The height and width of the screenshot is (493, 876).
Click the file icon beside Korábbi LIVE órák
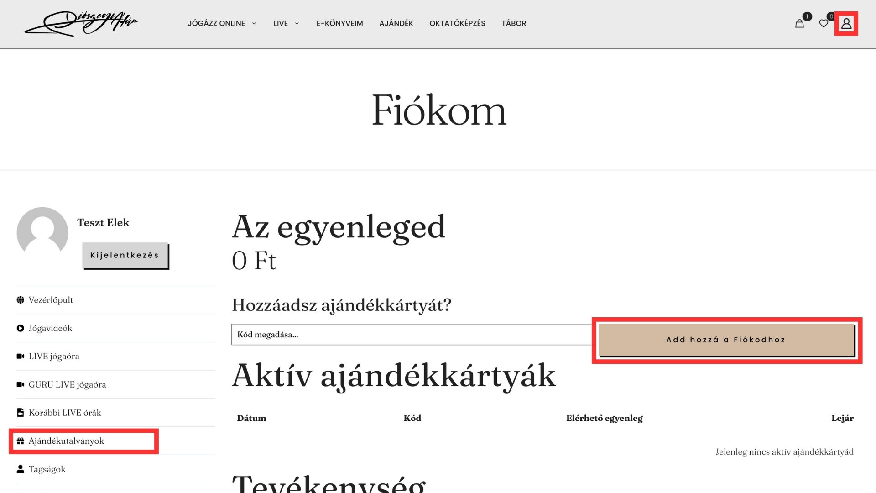[21, 413]
